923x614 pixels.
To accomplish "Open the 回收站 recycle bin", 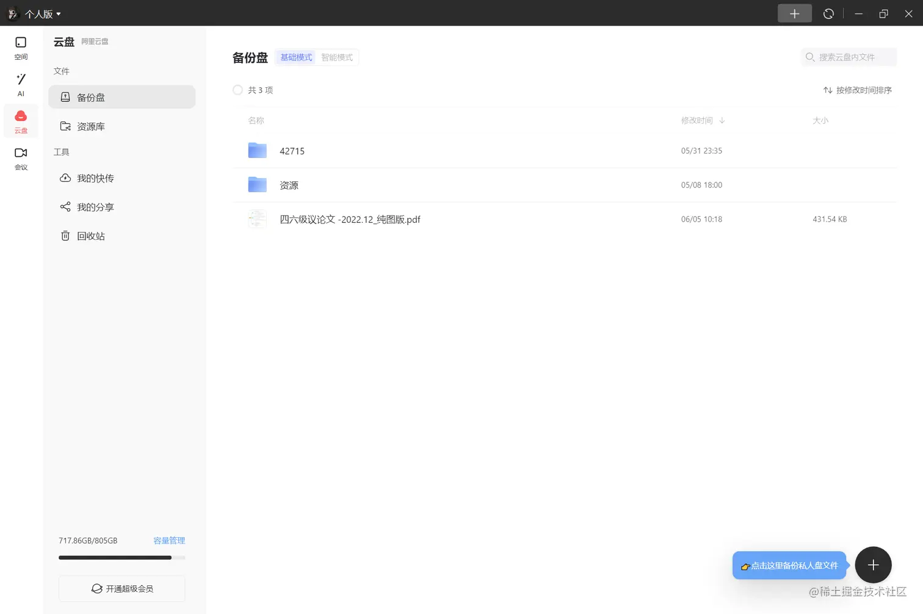I will pos(122,236).
